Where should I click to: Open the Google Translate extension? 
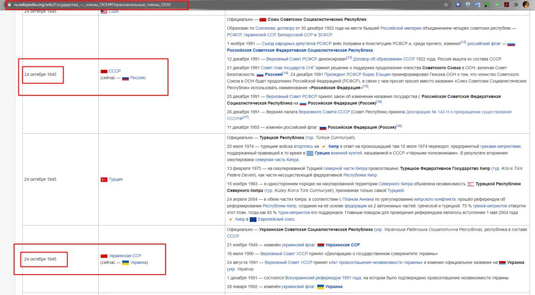tap(477, 5)
